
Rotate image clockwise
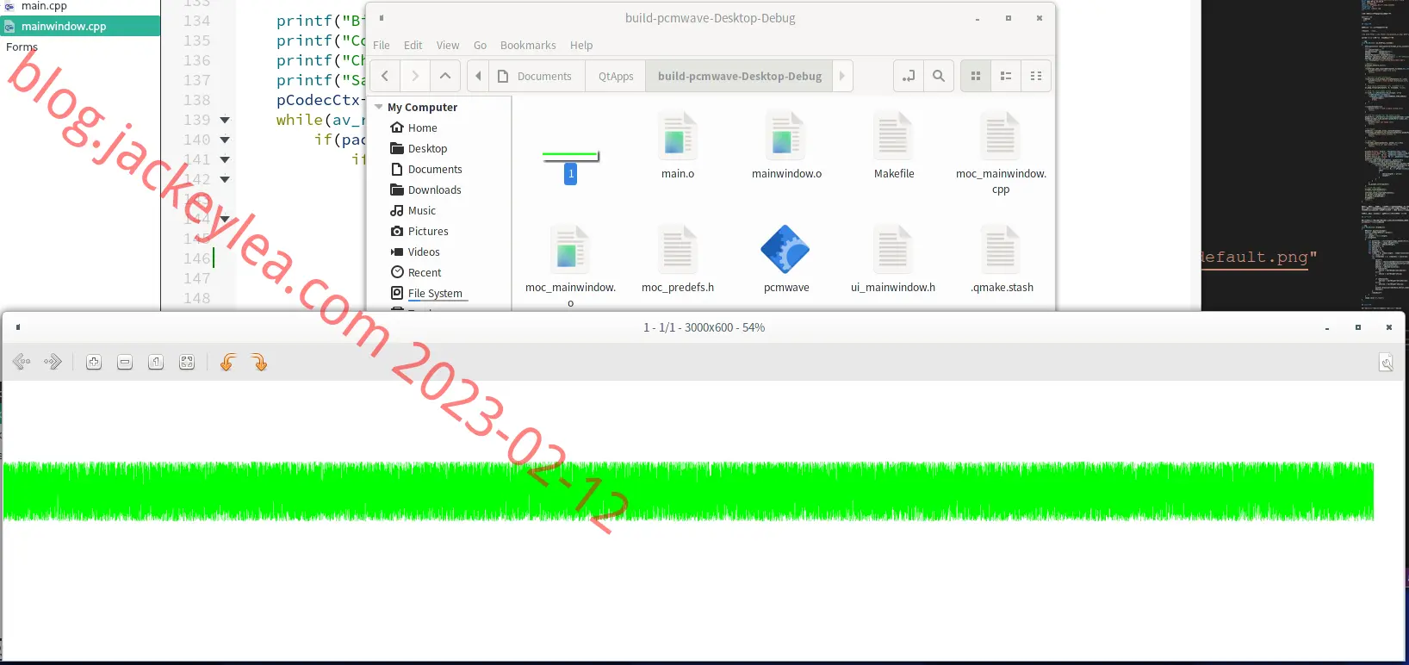259,363
